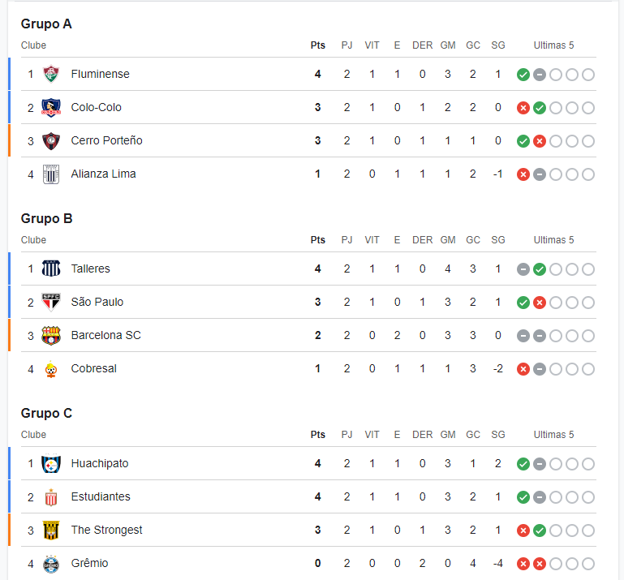
Task: Click the Talleres club crest
Action: (51, 269)
